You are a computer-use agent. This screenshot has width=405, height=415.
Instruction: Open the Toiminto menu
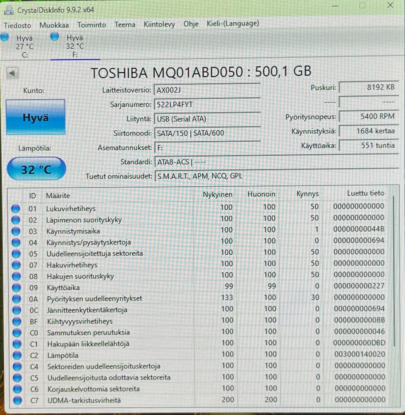[x=91, y=25]
